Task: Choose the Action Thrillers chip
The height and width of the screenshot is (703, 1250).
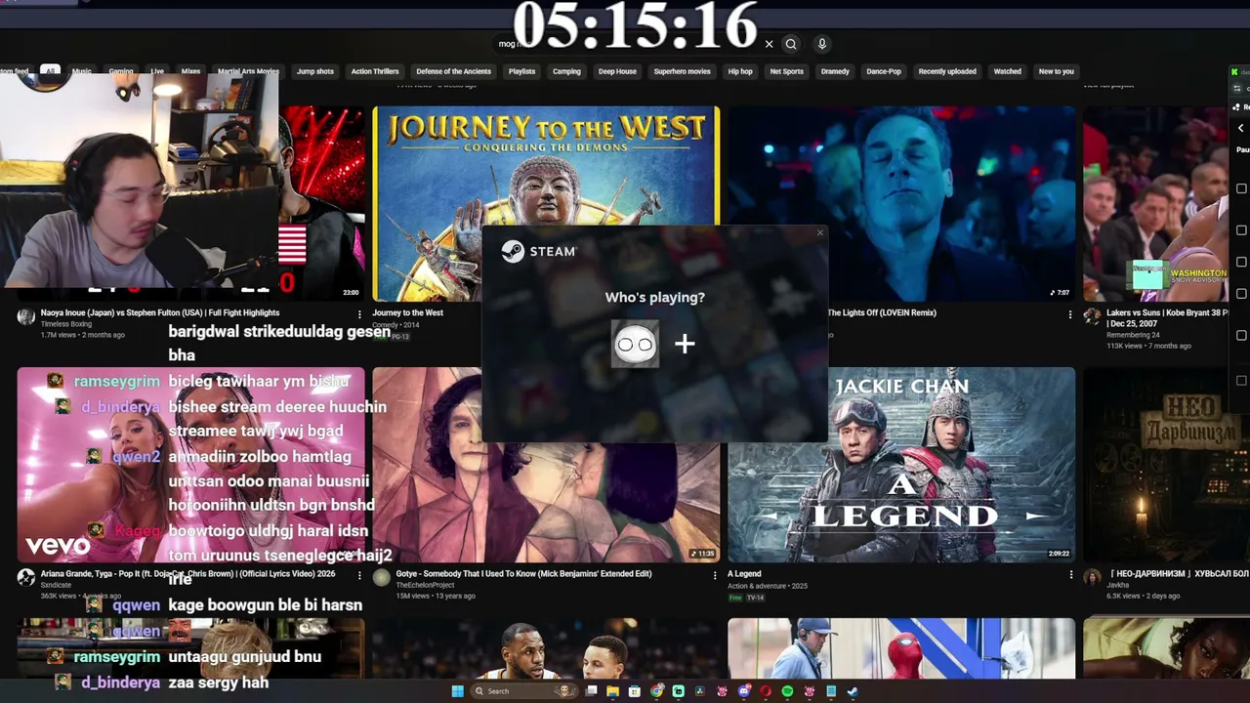Action: pyautogui.click(x=375, y=71)
